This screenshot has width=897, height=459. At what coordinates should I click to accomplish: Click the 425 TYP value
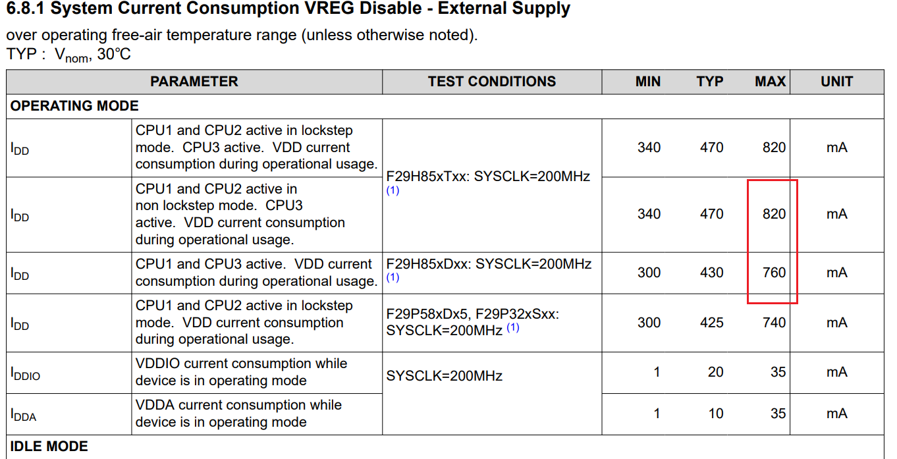coord(711,323)
